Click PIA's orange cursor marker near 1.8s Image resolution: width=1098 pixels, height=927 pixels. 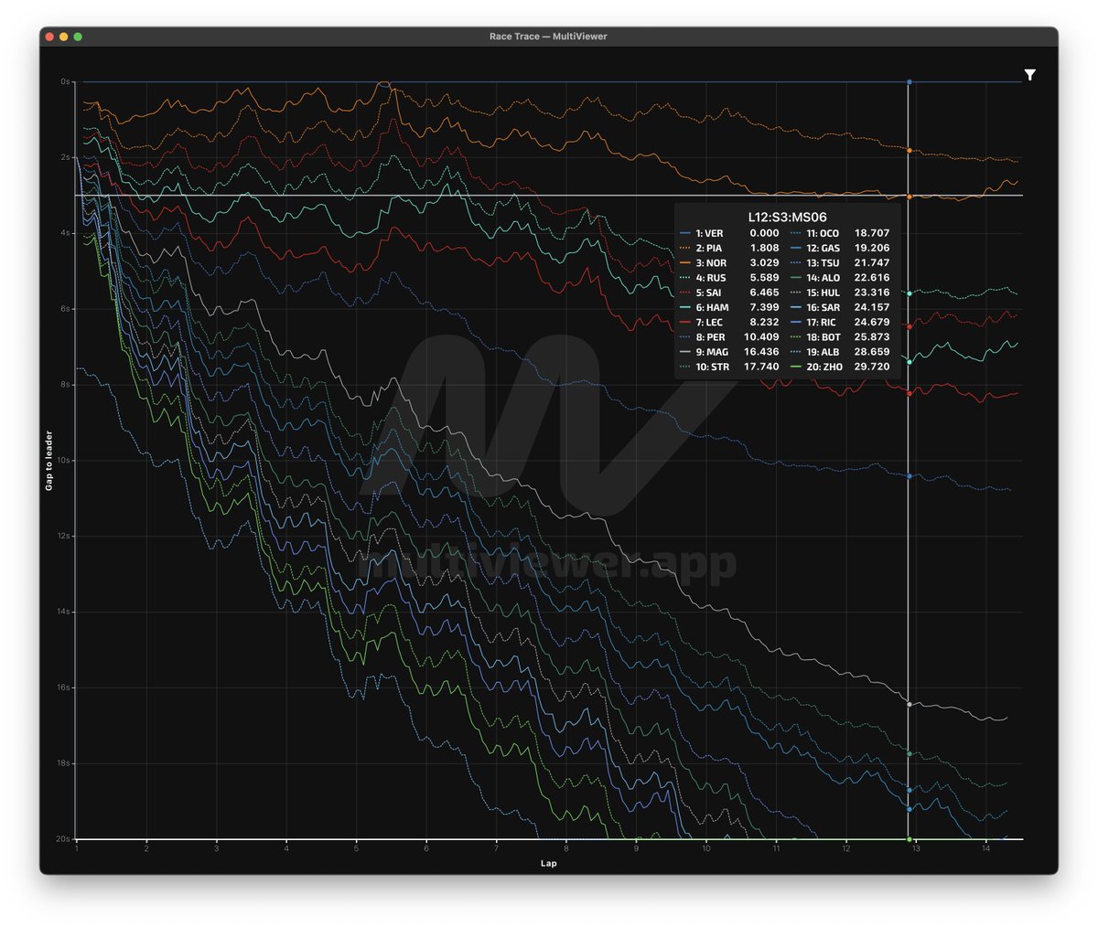click(x=909, y=150)
